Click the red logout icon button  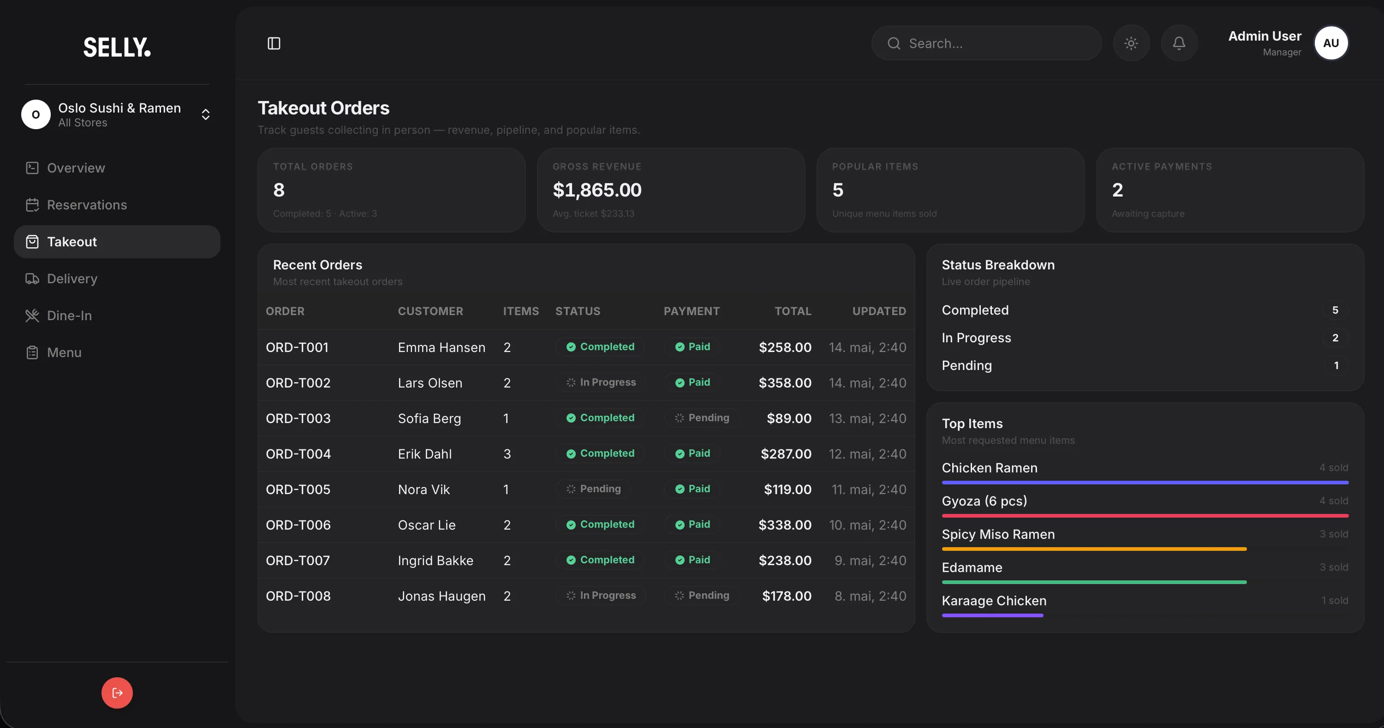[117, 692]
